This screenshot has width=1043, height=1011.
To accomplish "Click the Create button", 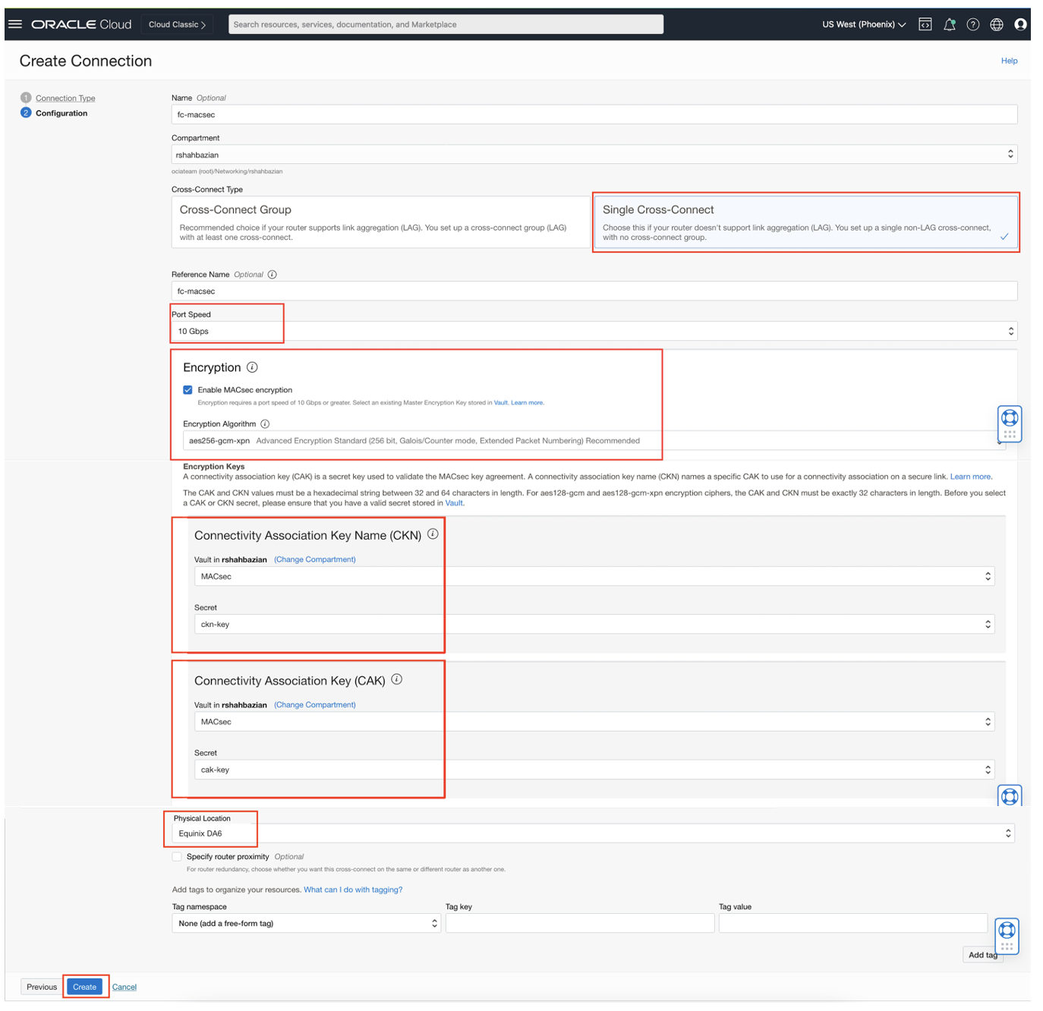I will [84, 987].
